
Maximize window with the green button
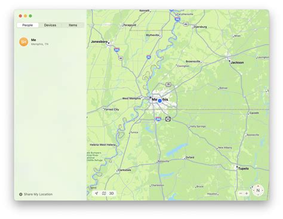[30, 16]
